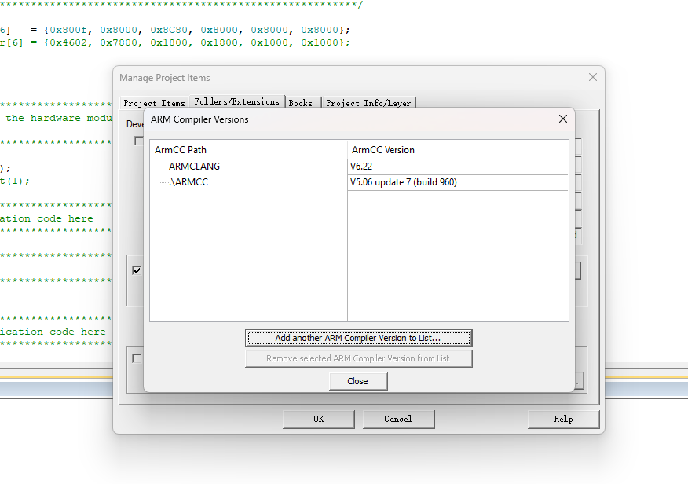Click the 0x8C80 value in editor code
The image size is (688, 484).
[x=169, y=30]
